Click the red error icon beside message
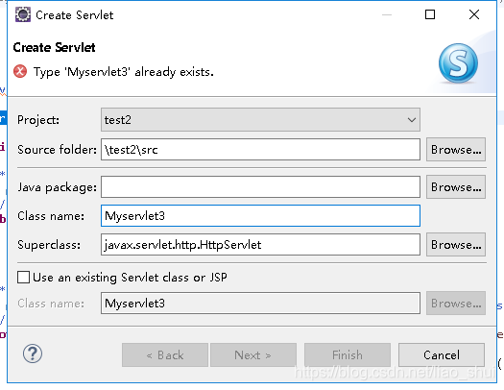This screenshot has height=390, width=504. pyautogui.click(x=20, y=71)
